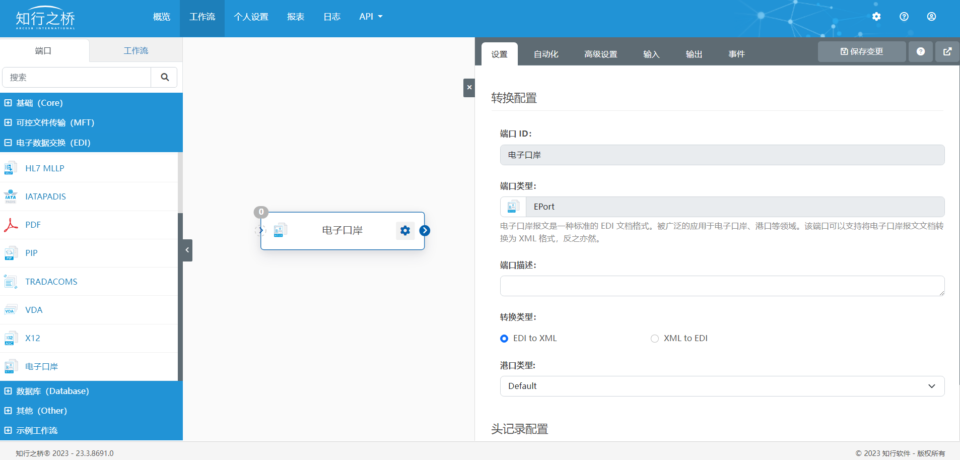Screen dimensions: 960x460
Task: Click the gear icon on 电子口岸 node
Action: click(x=405, y=231)
